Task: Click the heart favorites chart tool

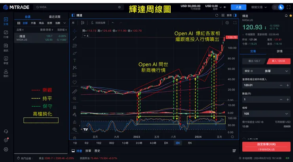Action: (74, 83)
